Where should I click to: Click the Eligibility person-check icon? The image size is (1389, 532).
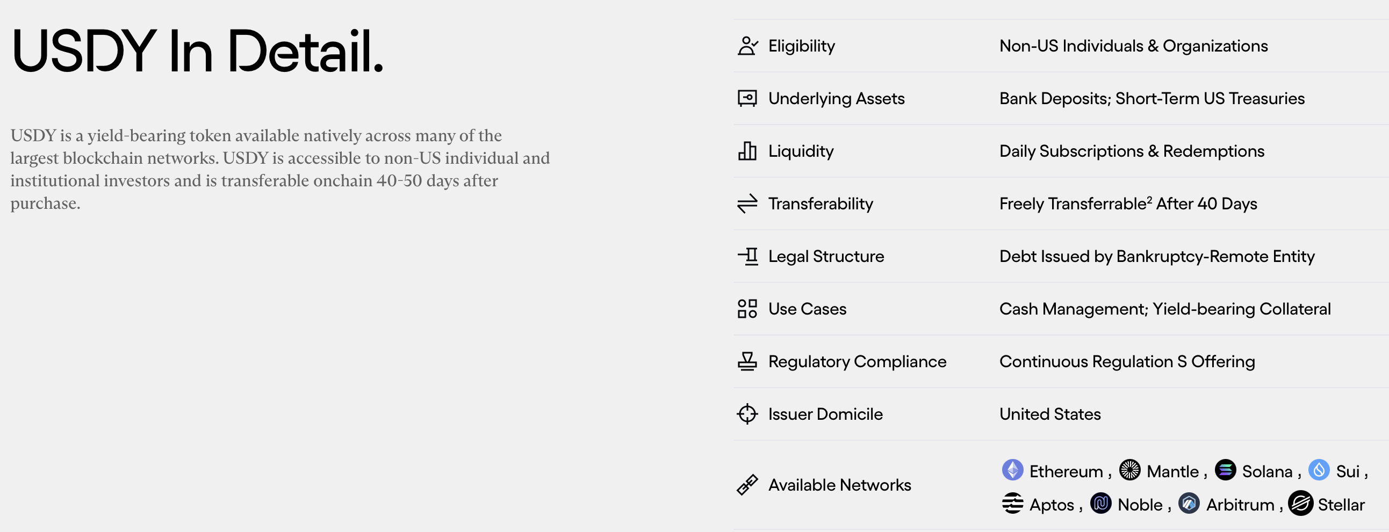click(x=747, y=46)
